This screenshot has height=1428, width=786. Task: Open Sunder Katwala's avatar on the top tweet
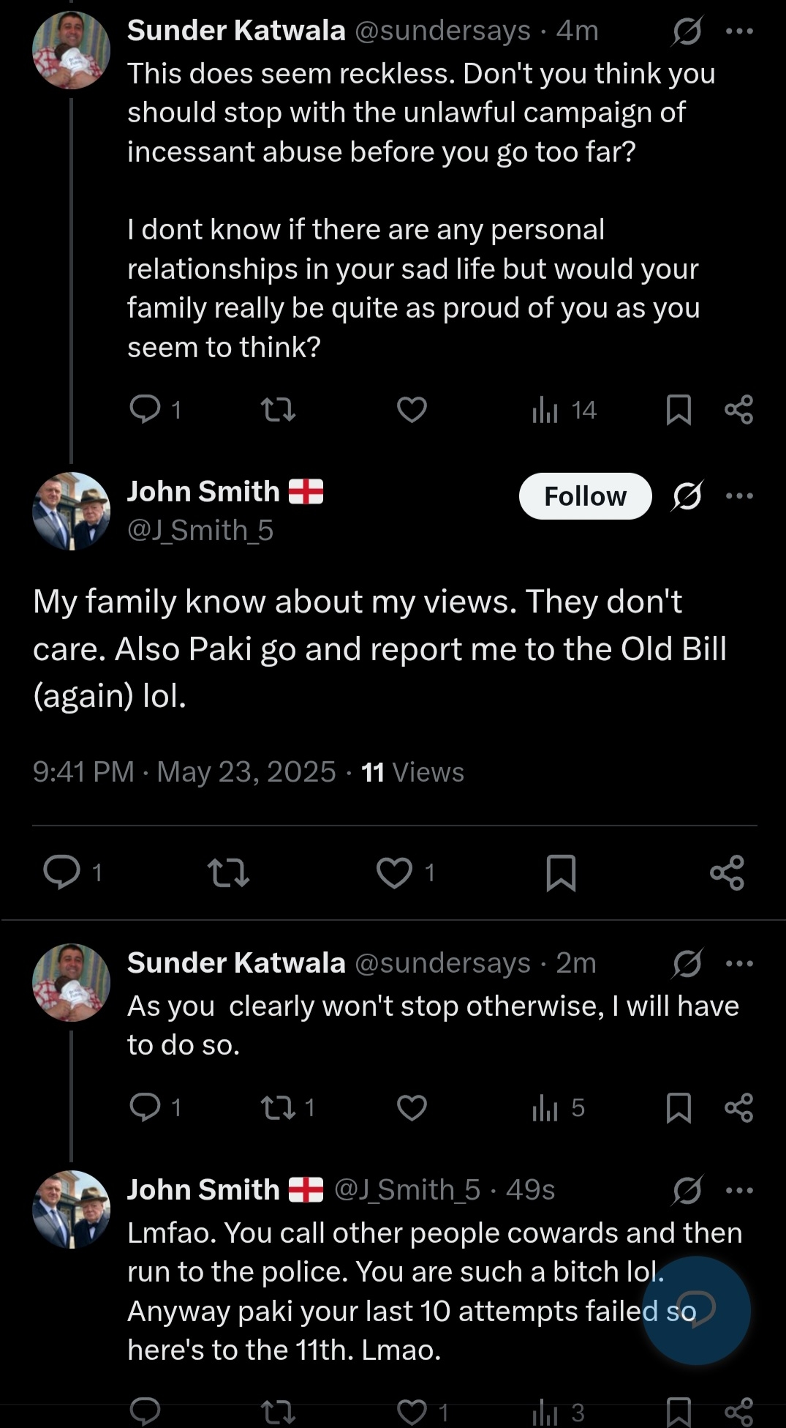point(71,50)
